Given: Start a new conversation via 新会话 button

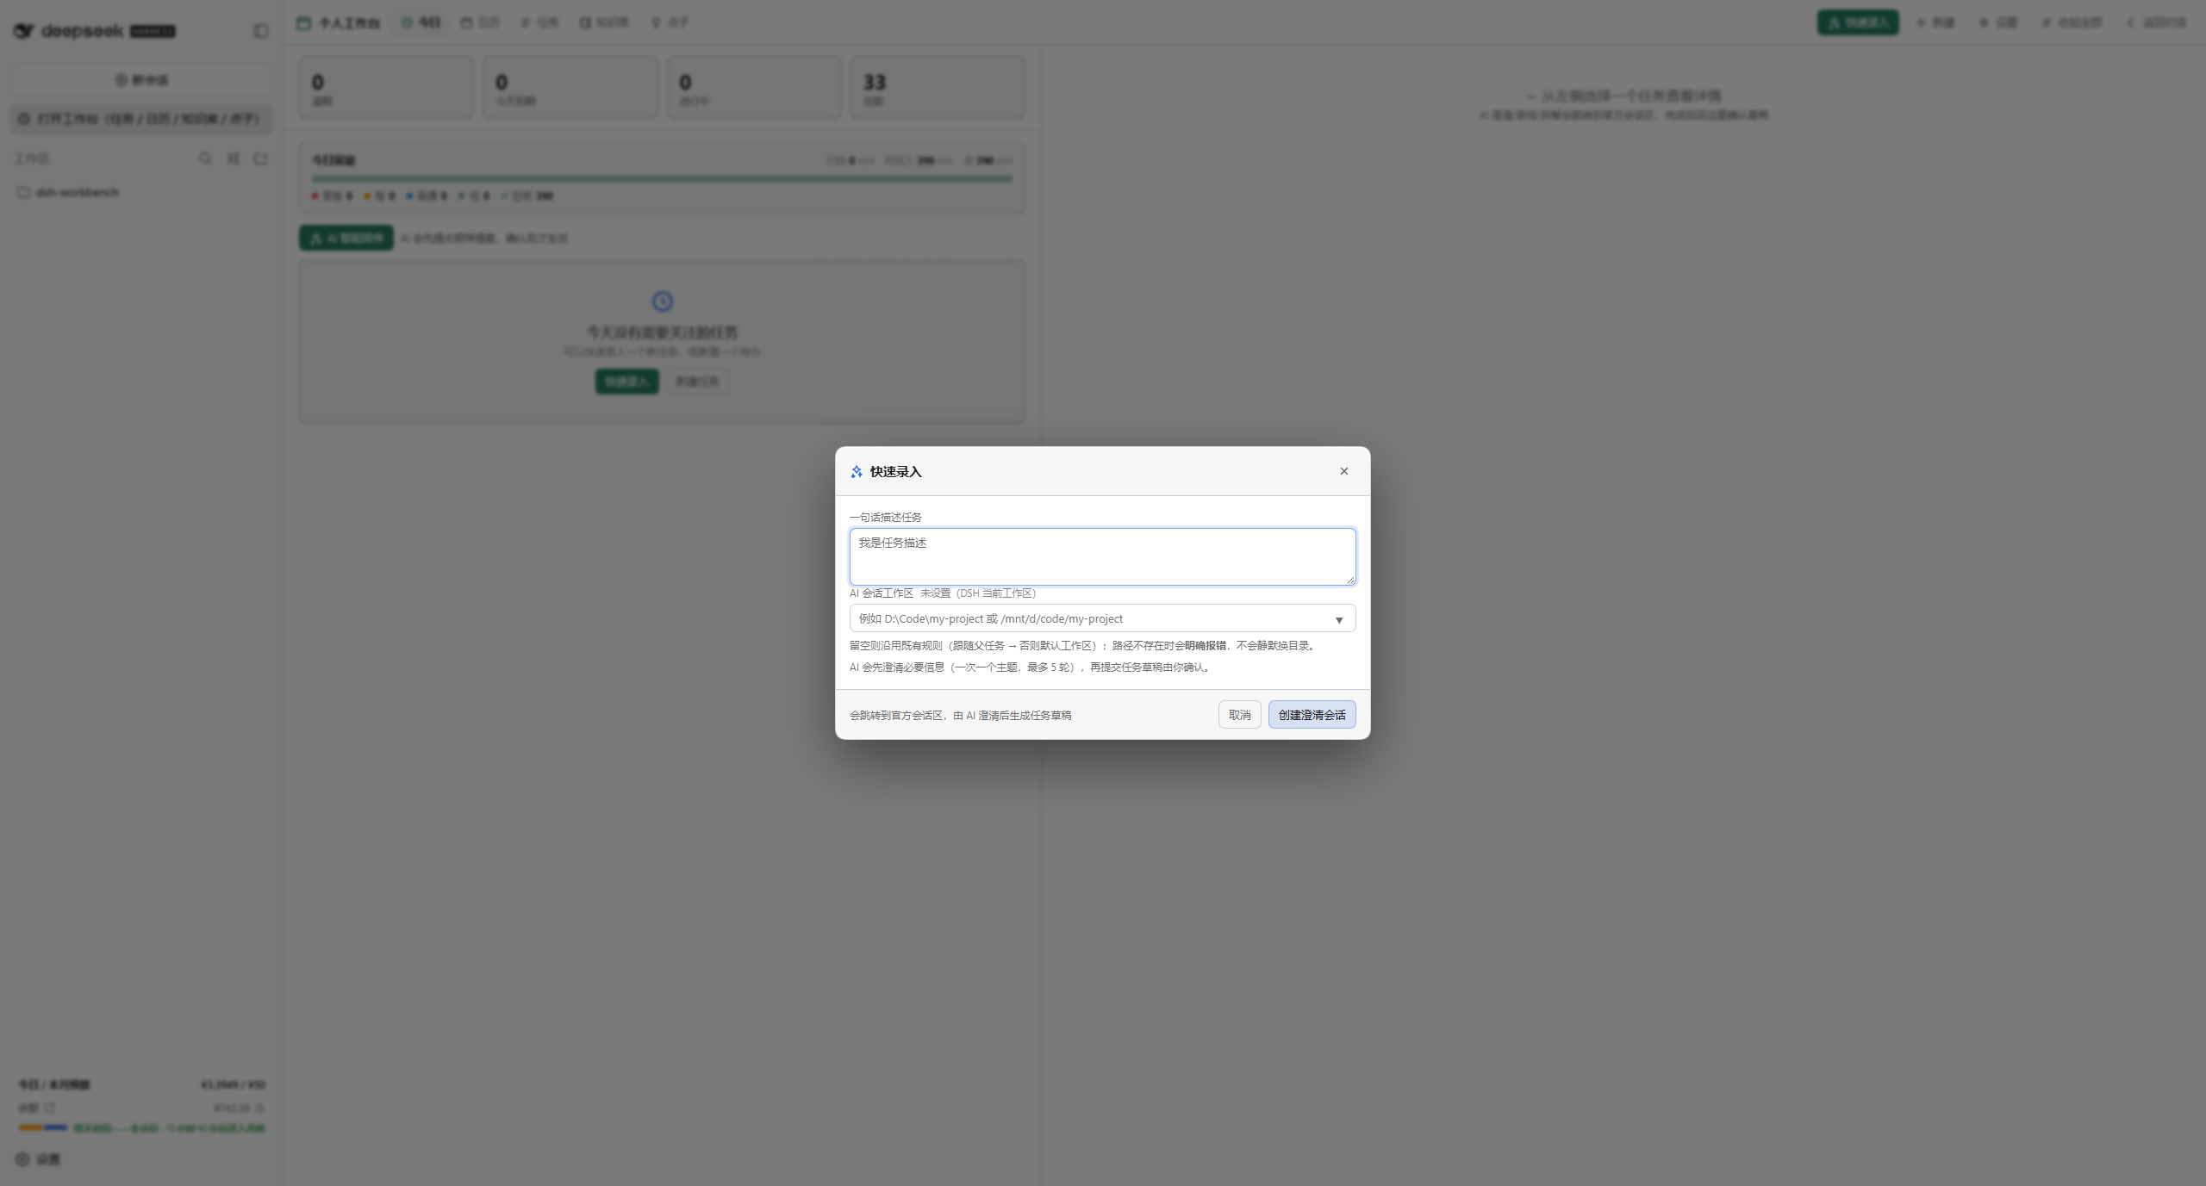Looking at the screenshot, I should pyautogui.click(x=141, y=80).
